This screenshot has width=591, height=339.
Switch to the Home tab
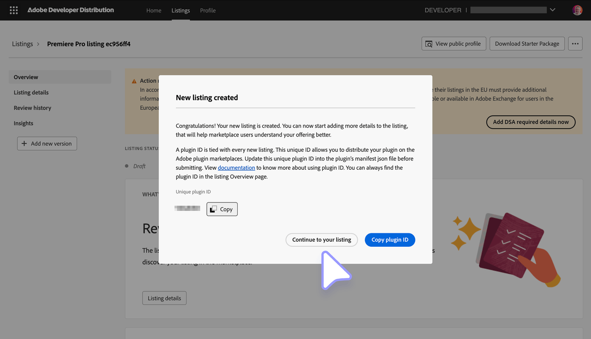154,10
